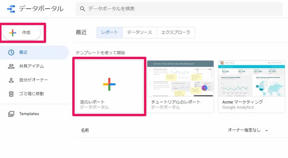Click the search magnifier icon
The width and height of the screenshot is (288, 158).
coord(82,9)
